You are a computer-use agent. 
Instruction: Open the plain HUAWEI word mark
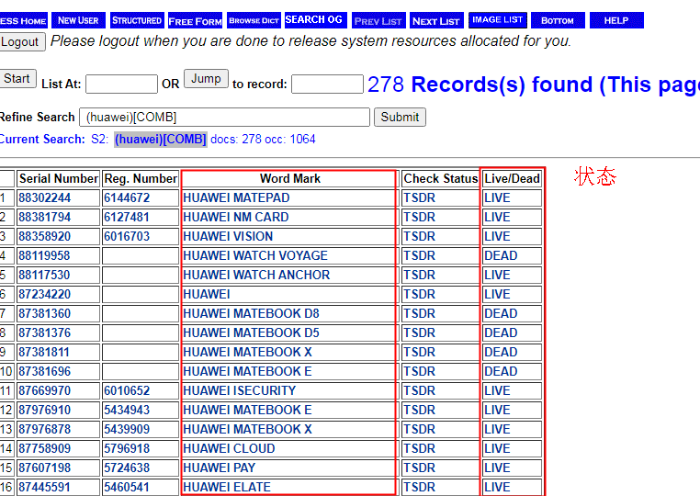point(207,294)
